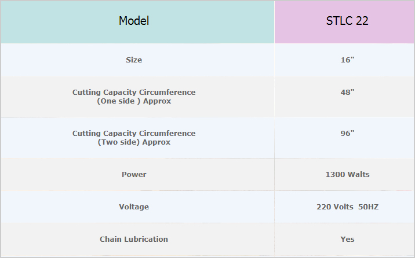This screenshot has width=415, height=258.
Task: Select the 96" cutting capacity value
Action: click(x=347, y=133)
